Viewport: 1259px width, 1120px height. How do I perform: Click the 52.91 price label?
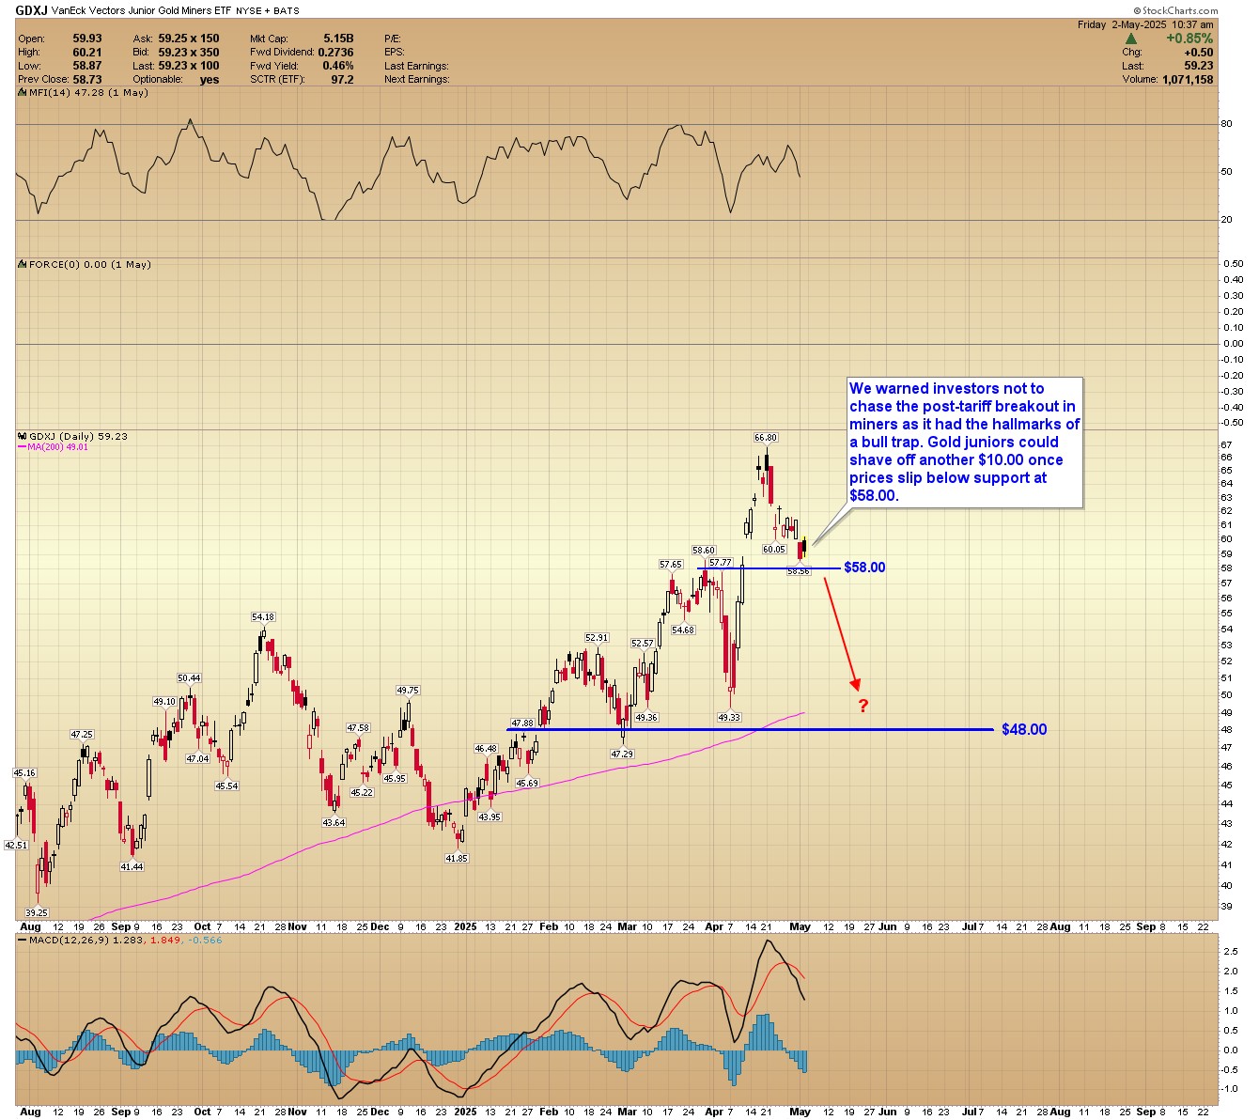click(x=597, y=638)
